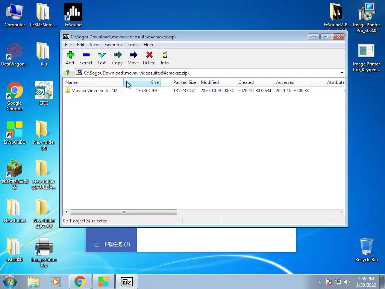The width and height of the screenshot is (385, 289).
Task: Sort by the Size column header
Action: click(142, 82)
